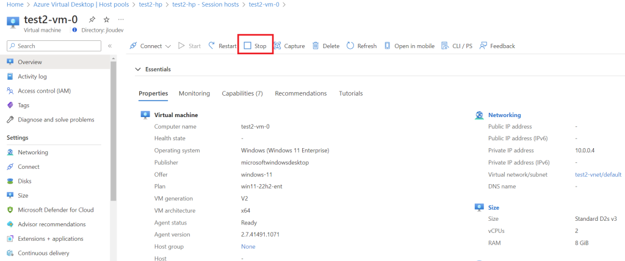Open Overview in sidebar
The width and height of the screenshot is (625, 261).
55,62
